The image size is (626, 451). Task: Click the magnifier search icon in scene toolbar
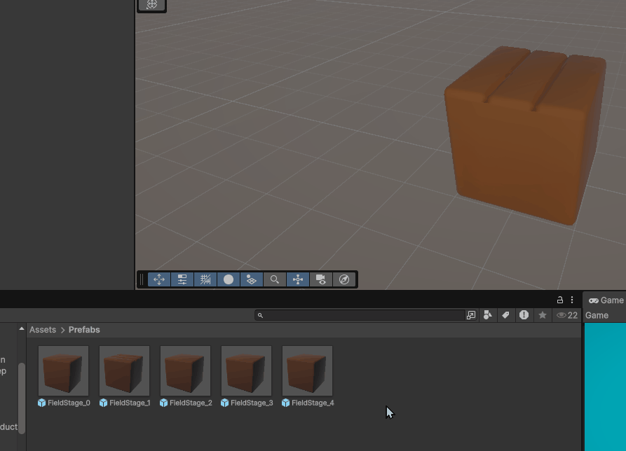pos(275,279)
